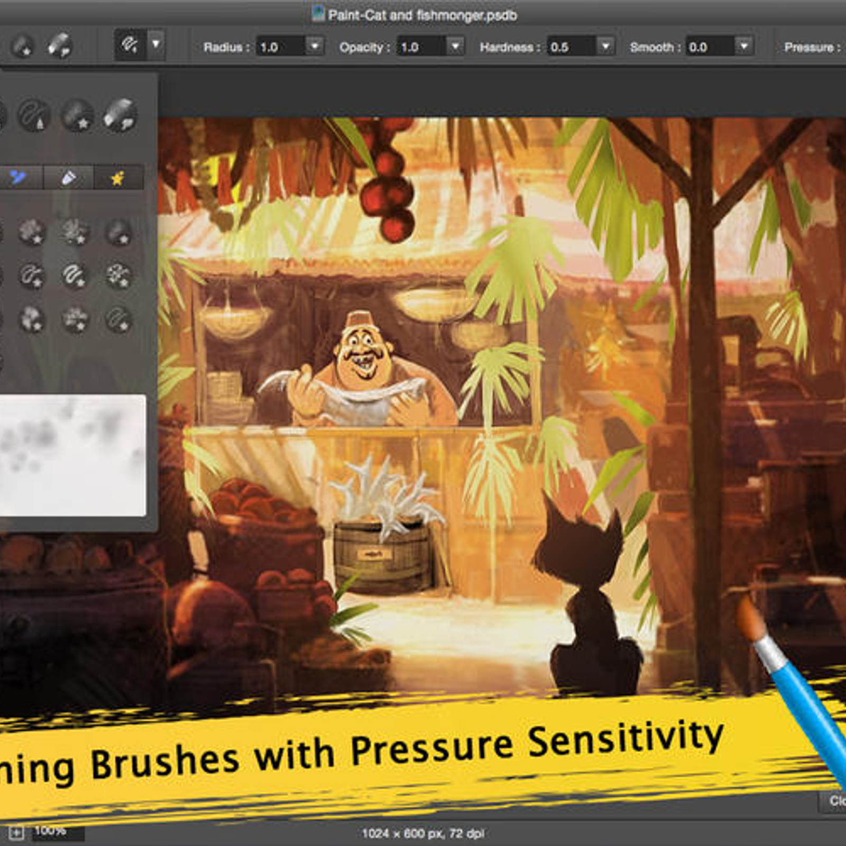Switch to the white pencil-tip brush category tab
The image size is (846, 846).
68,177
